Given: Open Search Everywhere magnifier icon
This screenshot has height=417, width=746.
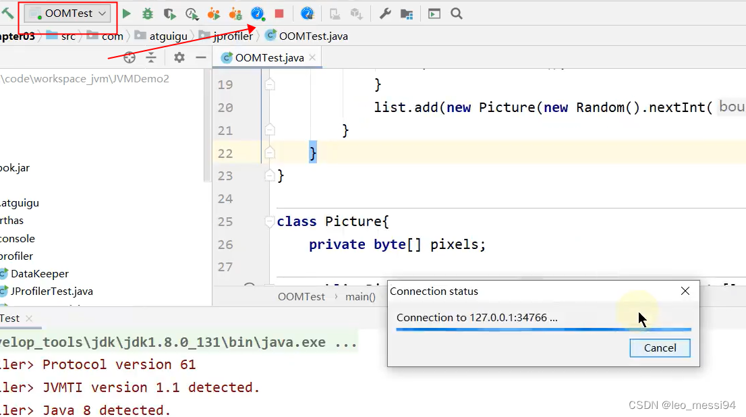Looking at the screenshot, I should pyautogui.click(x=457, y=13).
